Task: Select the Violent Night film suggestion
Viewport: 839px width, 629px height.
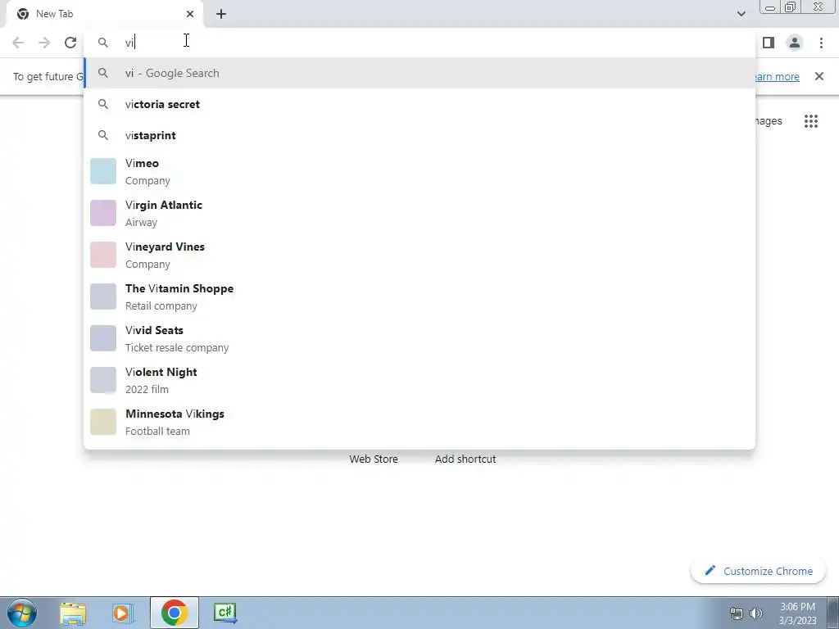Action: [420, 380]
